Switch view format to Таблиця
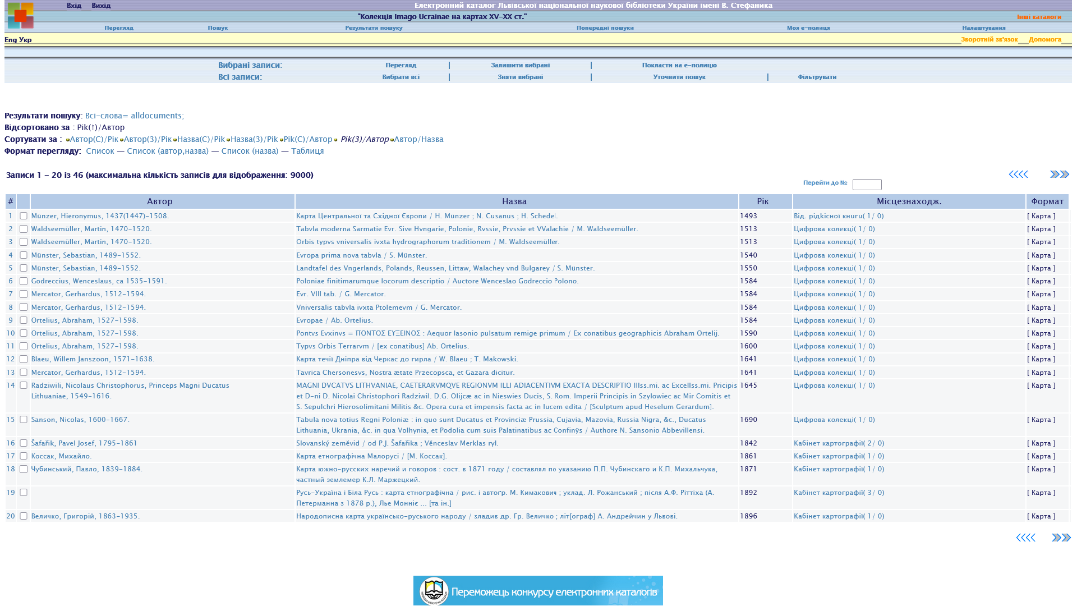1077x606 pixels. [307, 151]
